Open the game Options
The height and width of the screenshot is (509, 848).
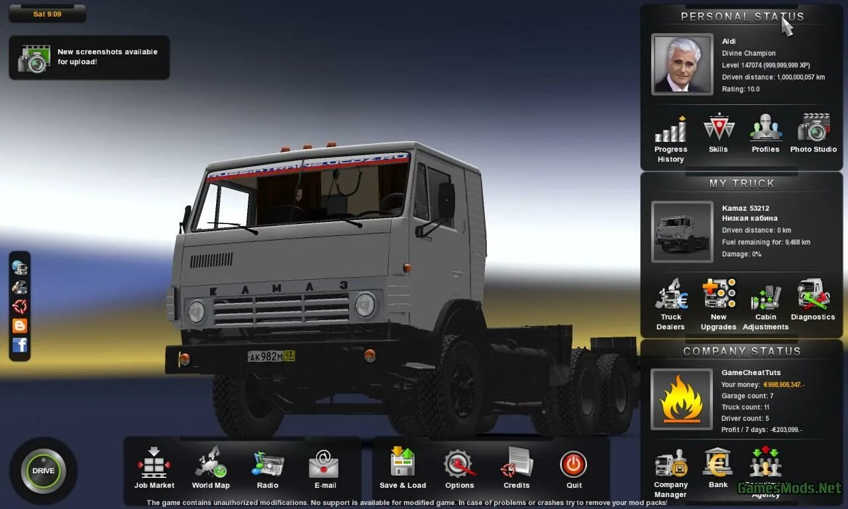(459, 468)
